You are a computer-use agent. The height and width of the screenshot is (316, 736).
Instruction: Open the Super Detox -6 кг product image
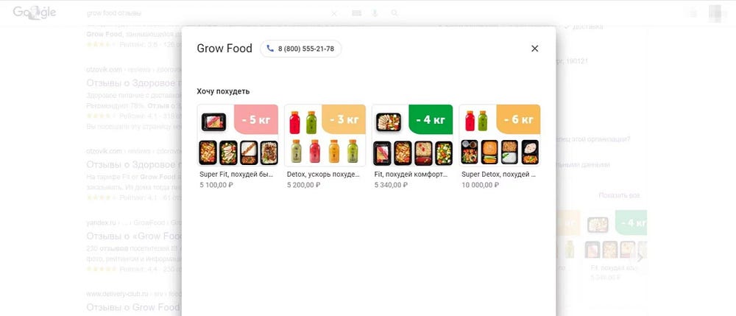point(500,136)
